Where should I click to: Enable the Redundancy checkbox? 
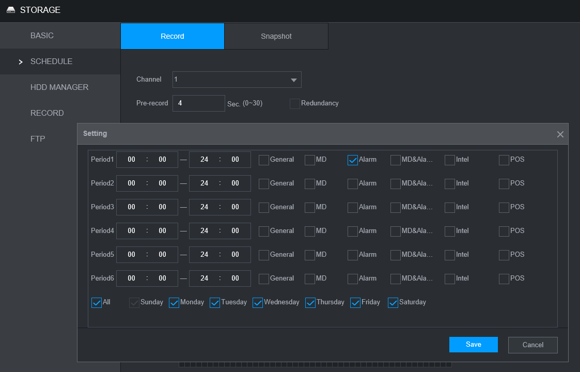pyautogui.click(x=295, y=104)
